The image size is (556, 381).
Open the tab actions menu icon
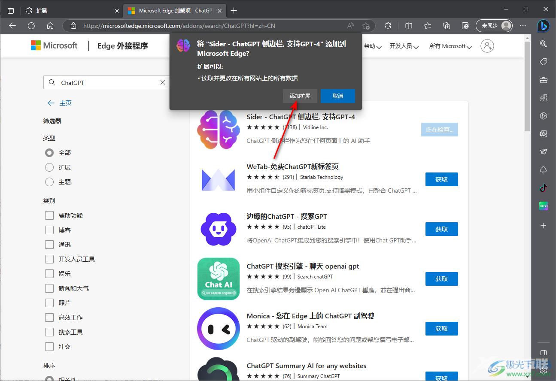[11, 10]
